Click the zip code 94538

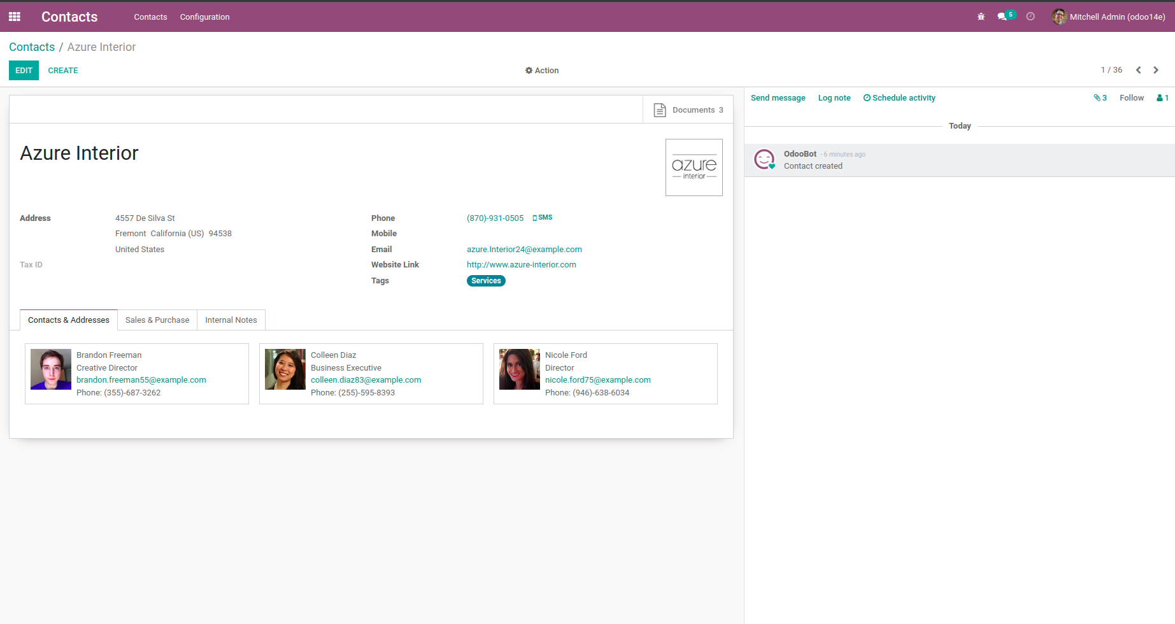[x=220, y=234]
